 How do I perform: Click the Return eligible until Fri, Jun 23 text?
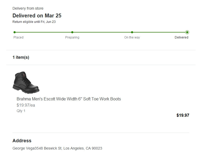click(x=34, y=22)
